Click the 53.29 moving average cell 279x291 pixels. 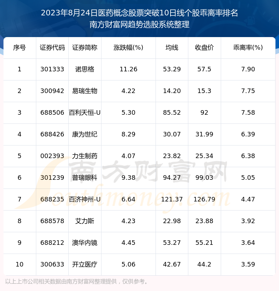(172, 69)
